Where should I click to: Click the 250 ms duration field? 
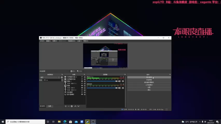click(52, 80)
